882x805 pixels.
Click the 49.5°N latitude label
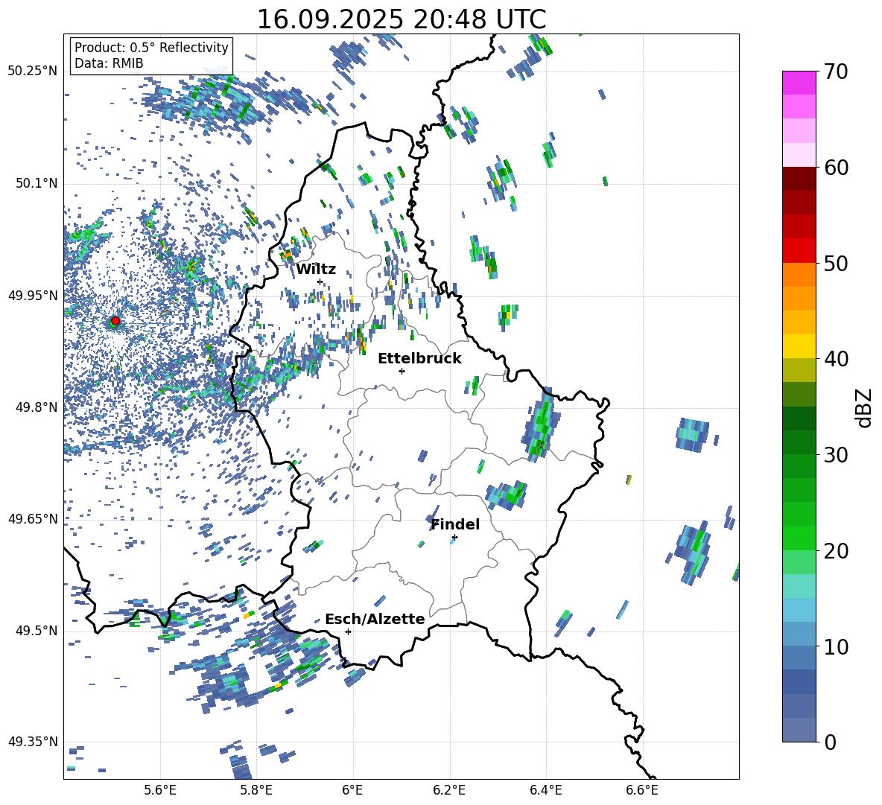click(x=36, y=631)
